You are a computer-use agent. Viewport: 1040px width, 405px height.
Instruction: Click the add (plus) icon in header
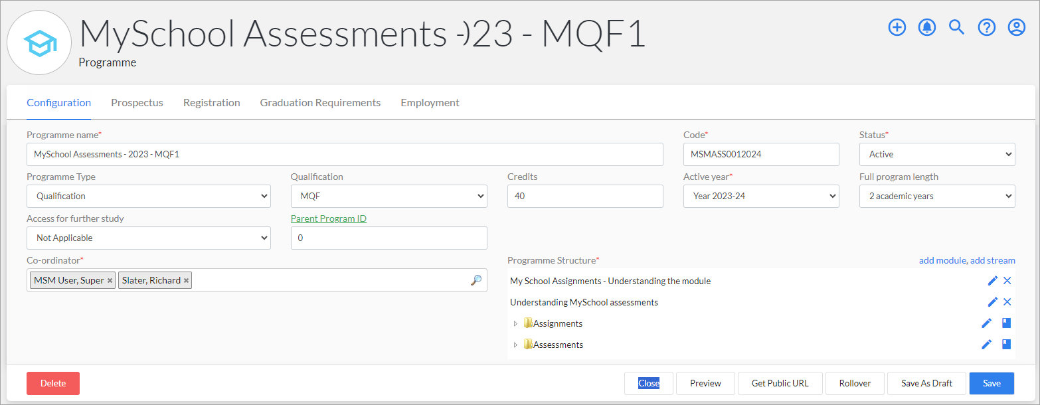(x=897, y=27)
